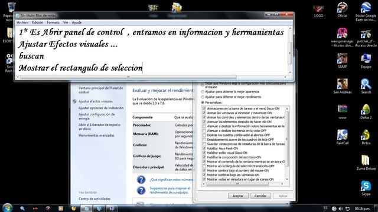Open the blue help icon beside '¿Qué significan estos números'
The height and width of the screenshot is (212, 378).
click(141, 180)
